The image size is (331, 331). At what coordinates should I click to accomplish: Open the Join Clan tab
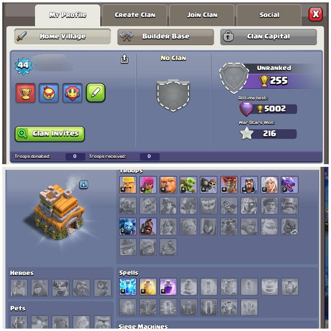click(x=202, y=15)
